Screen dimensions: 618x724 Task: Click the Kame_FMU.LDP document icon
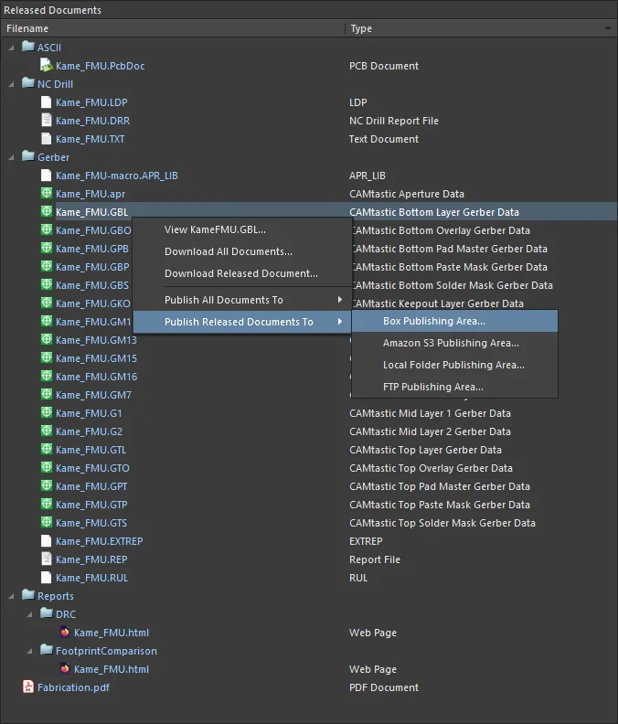[46, 102]
